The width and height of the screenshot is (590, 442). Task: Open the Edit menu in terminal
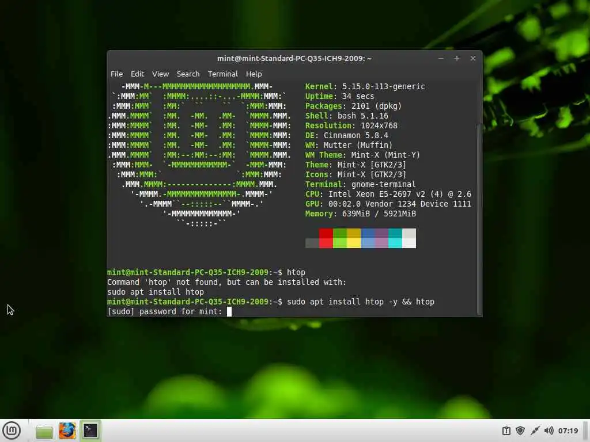137,74
